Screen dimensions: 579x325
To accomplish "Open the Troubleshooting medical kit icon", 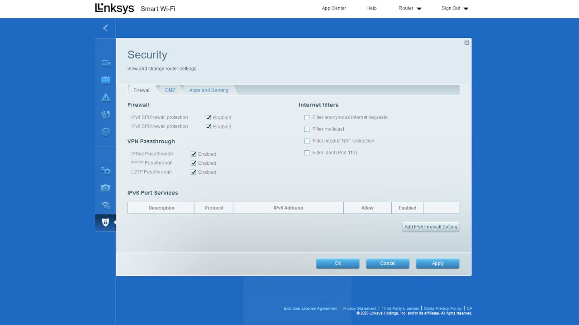I will tap(106, 188).
